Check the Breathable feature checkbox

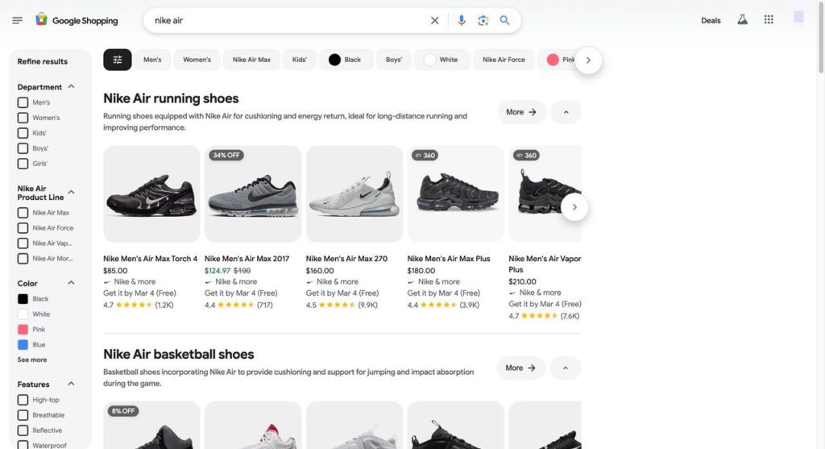click(x=23, y=415)
